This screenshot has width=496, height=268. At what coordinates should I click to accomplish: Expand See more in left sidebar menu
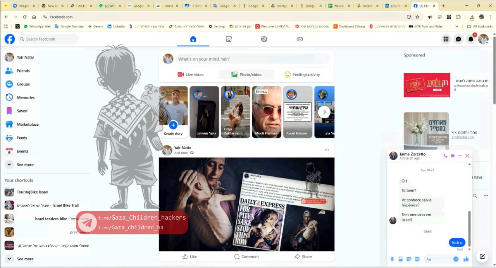pos(25,165)
